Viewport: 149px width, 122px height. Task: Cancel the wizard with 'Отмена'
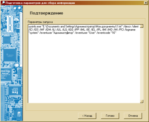click(133, 116)
